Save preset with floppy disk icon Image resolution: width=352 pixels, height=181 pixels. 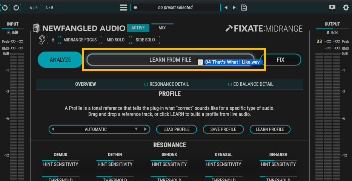click(x=244, y=8)
